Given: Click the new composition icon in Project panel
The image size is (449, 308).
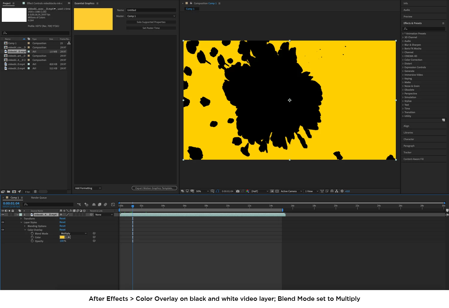Looking at the screenshot, I should (x=14, y=192).
